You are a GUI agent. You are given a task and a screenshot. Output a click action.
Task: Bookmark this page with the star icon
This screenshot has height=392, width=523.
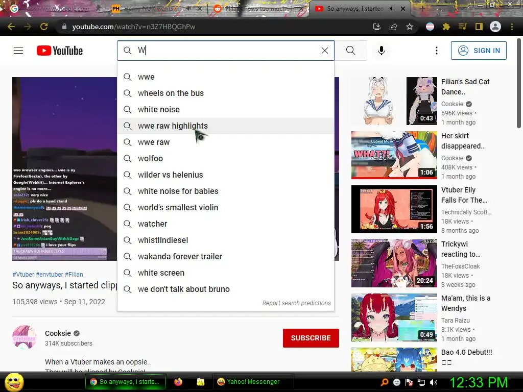410,27
